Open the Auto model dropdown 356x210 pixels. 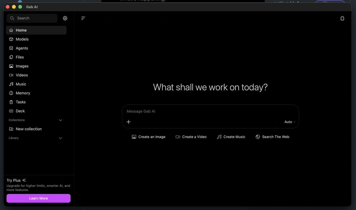290,122
